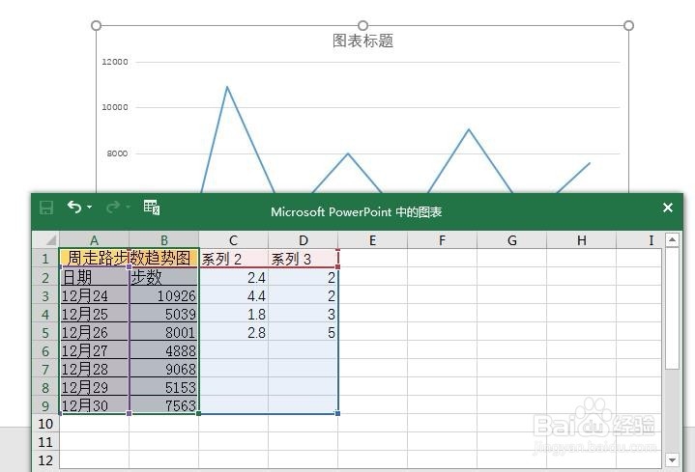This screenshot has width=695, height=472.
Task: Select cell with date 12月27
Action: 94,350
